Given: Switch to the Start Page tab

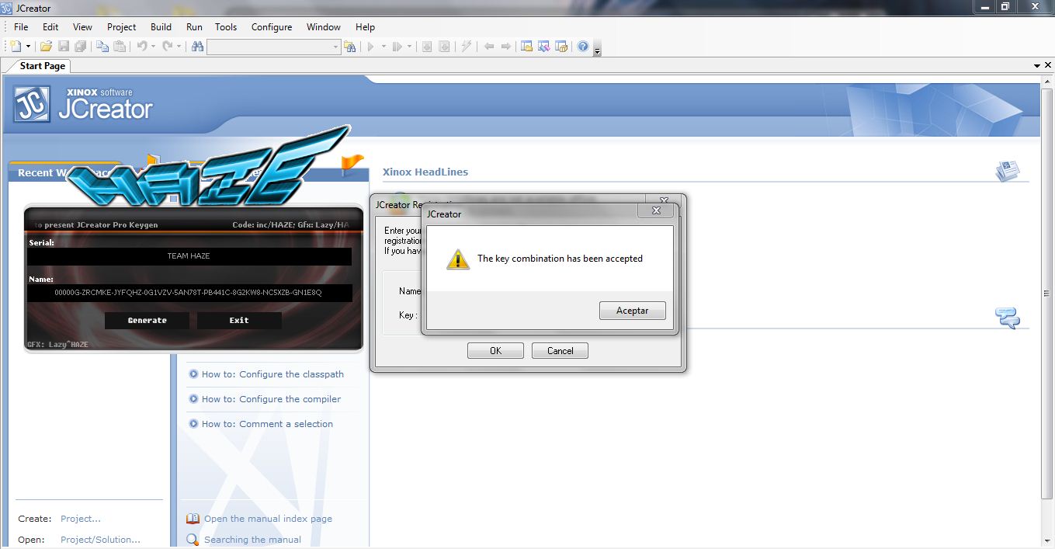Looking at the screenshot, I should tap(41, 66).
